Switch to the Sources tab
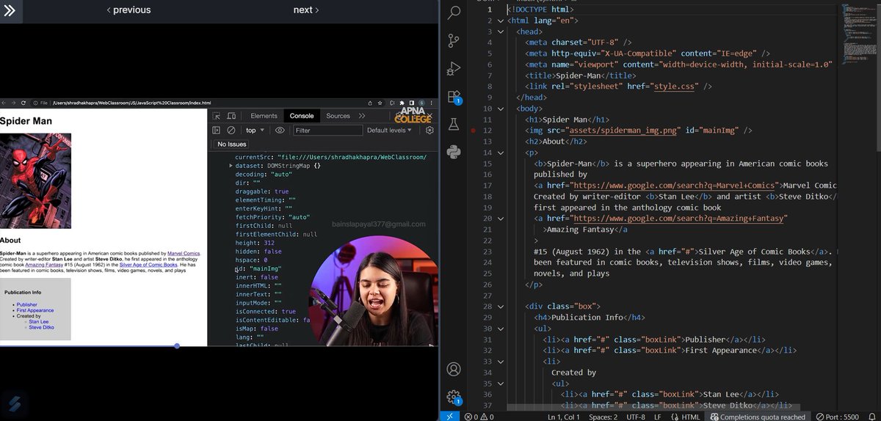Viewport: 881px width, 421px height. click(x=338, y=116)
